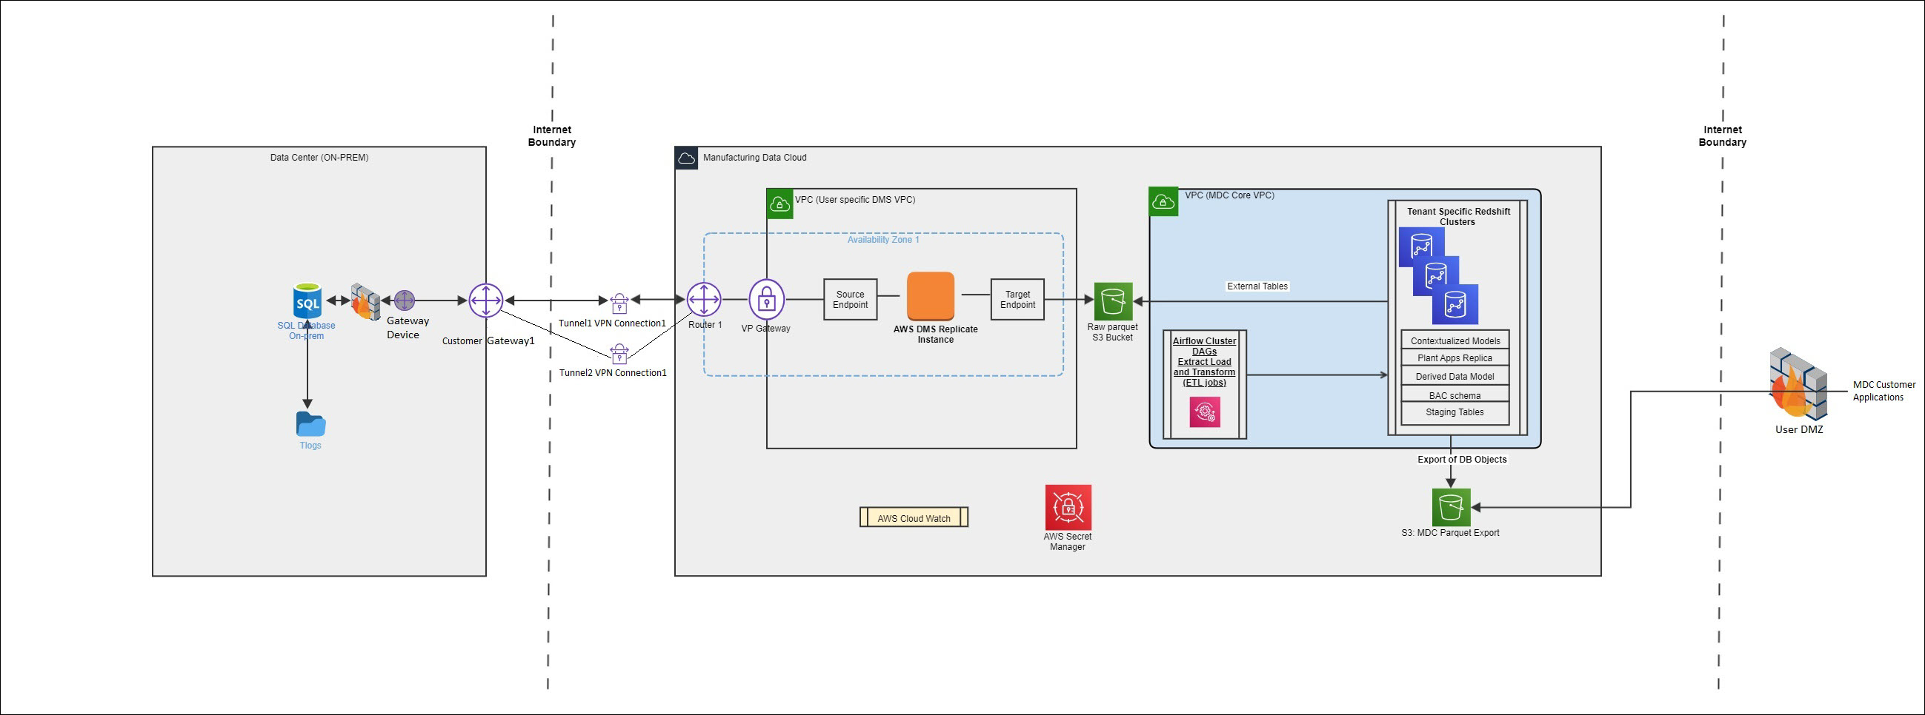Select the Staging Tables row
The width and height of the screenshot is (1925, 715).
[1455, 413]
